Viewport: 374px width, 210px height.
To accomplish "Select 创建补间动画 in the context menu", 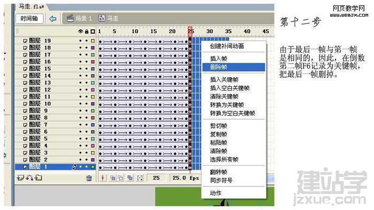I will 227,46.
